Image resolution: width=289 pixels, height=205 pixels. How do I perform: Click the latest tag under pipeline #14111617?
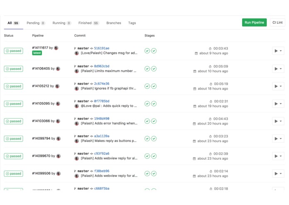[37, 53]
